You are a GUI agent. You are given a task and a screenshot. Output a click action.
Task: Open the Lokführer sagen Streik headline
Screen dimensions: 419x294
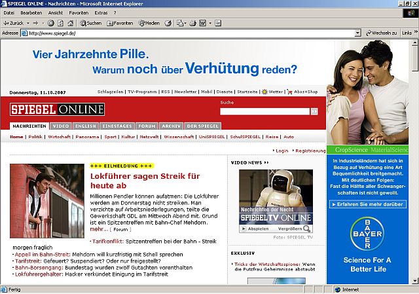(x=145, y=181)
